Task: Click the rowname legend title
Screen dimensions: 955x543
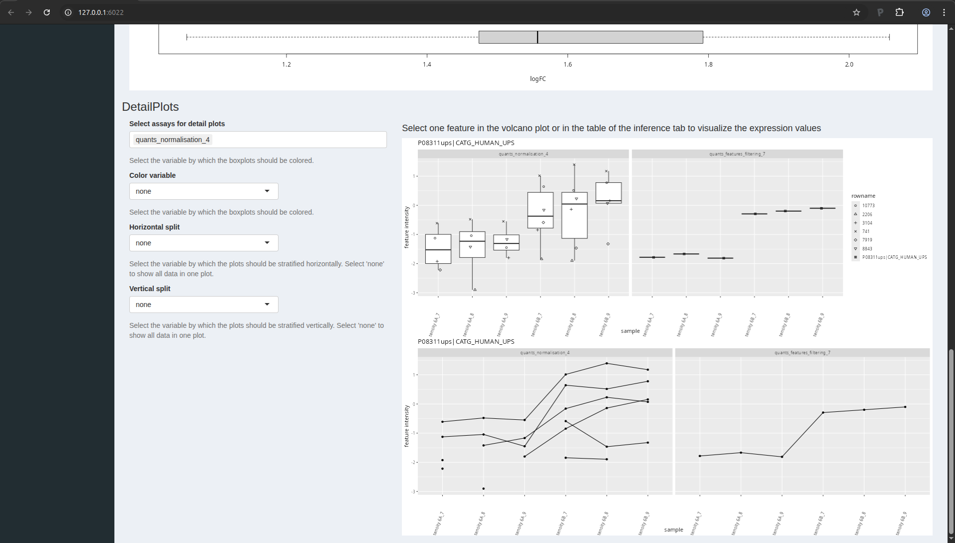Action: pos(863,196)
